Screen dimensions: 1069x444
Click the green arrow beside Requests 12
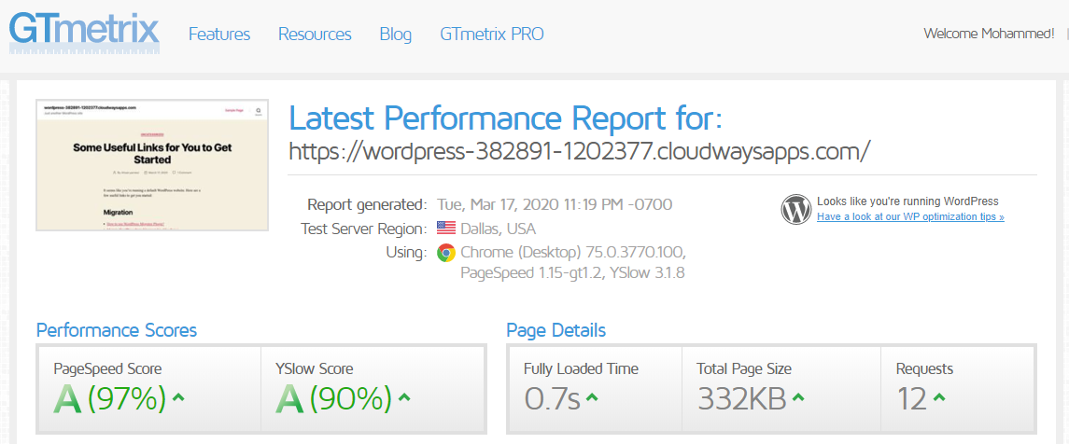pyautogui.click(x=939, y=396)
